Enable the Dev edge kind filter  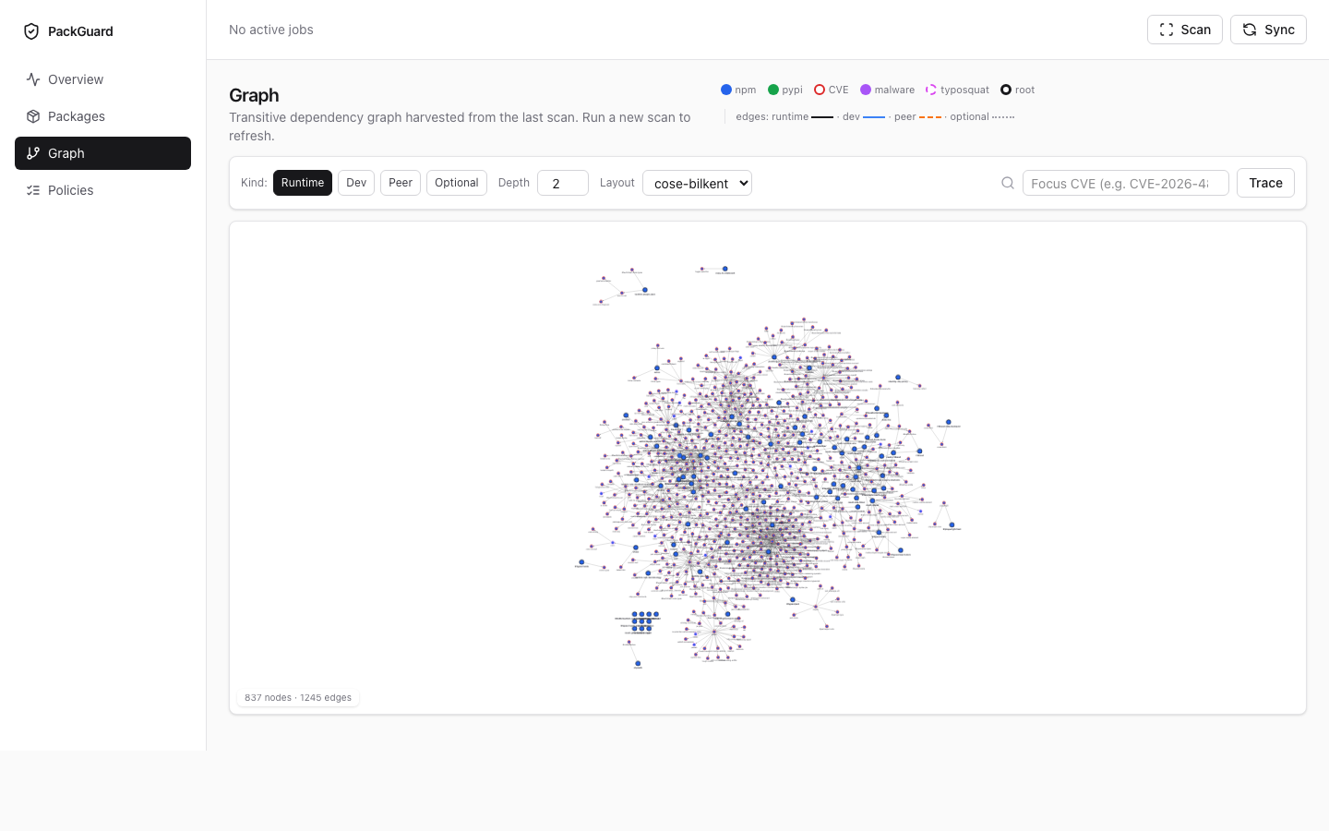356,183
